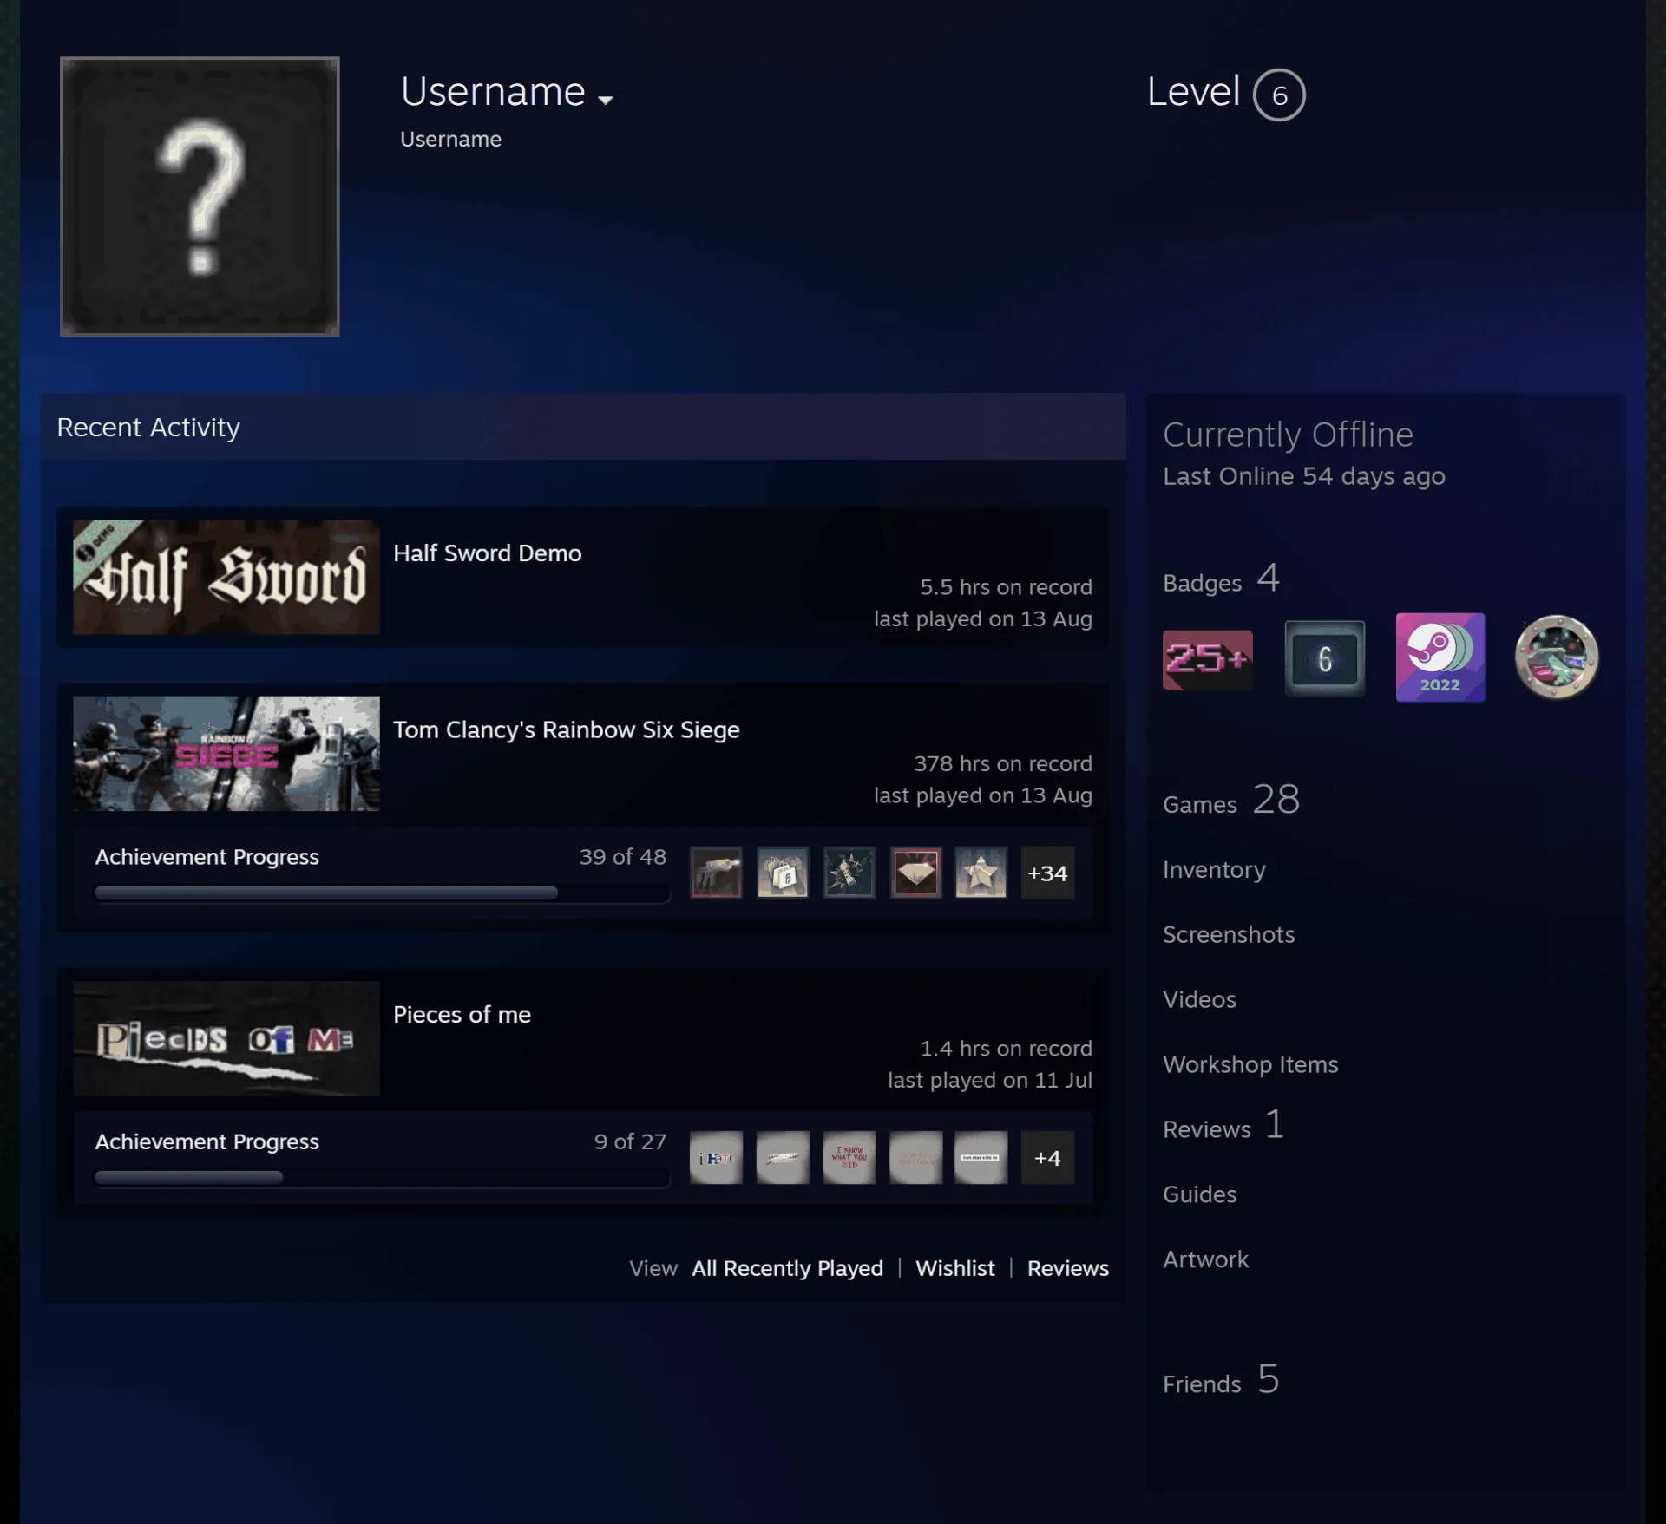Show +4 more Pieces of me achievements
Viewport: 1666px width, 1524px height.
point(1047,1157)
